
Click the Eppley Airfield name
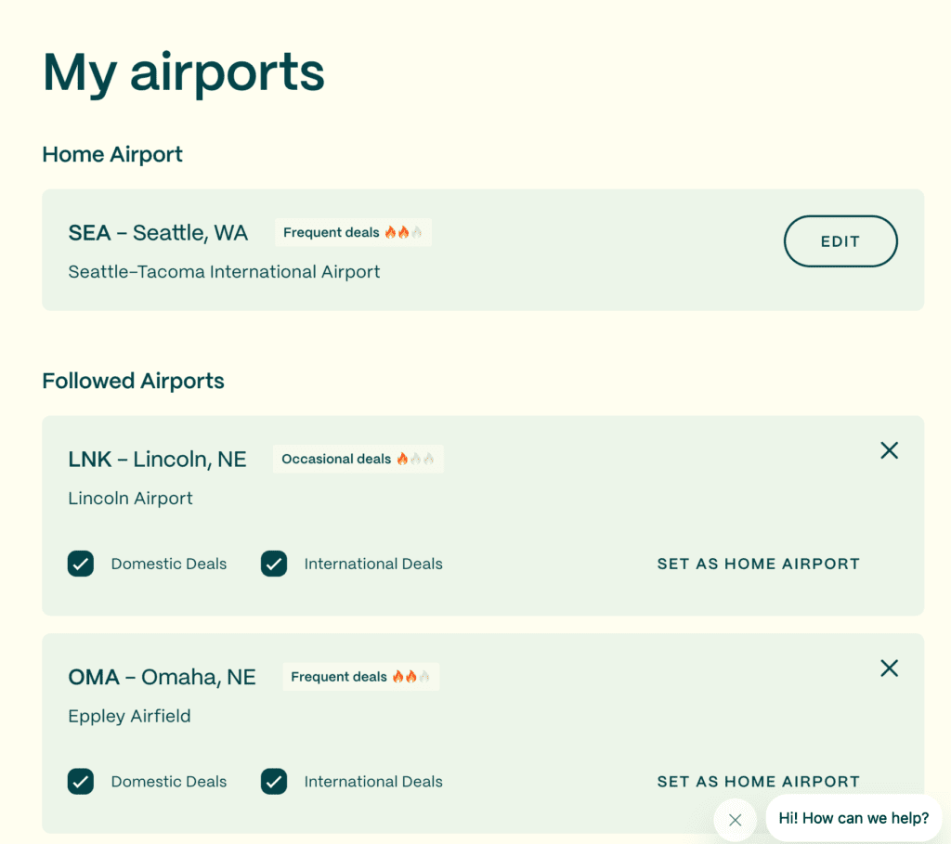pos(129,717)
